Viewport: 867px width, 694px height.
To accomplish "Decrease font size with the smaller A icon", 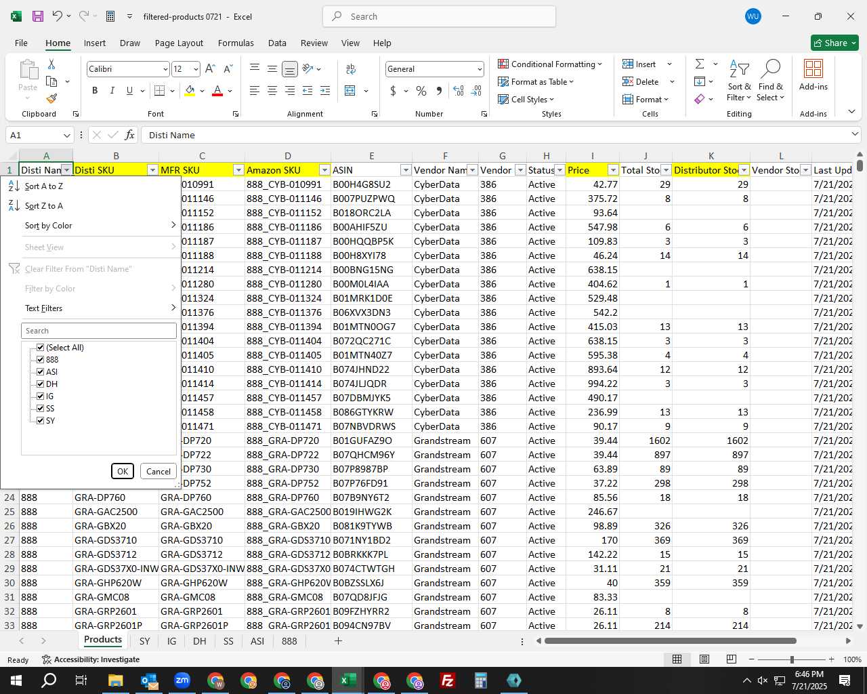I will [x=228, y=68].
